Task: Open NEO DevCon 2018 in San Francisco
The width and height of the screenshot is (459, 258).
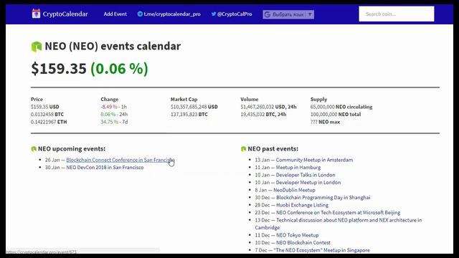Action: point(105,167)
